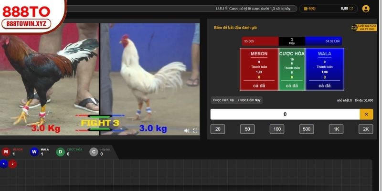Click the gray C cancelled icon
Screen dimensions: 382x191
pos(94,152)
